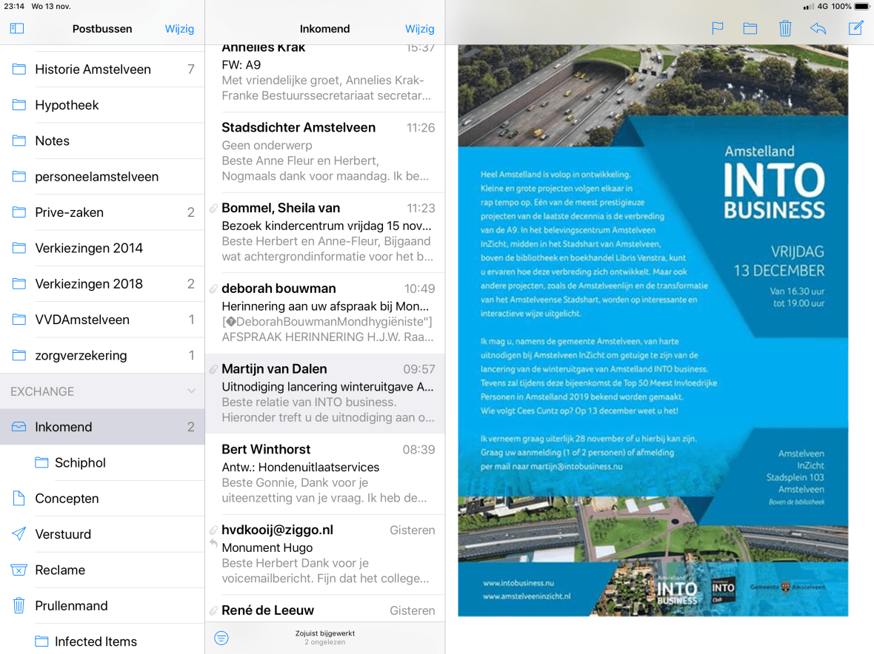Viewport: 874px width, 654px height.
Task: Toggle the unread message filter icon
Action: point(221,638)
